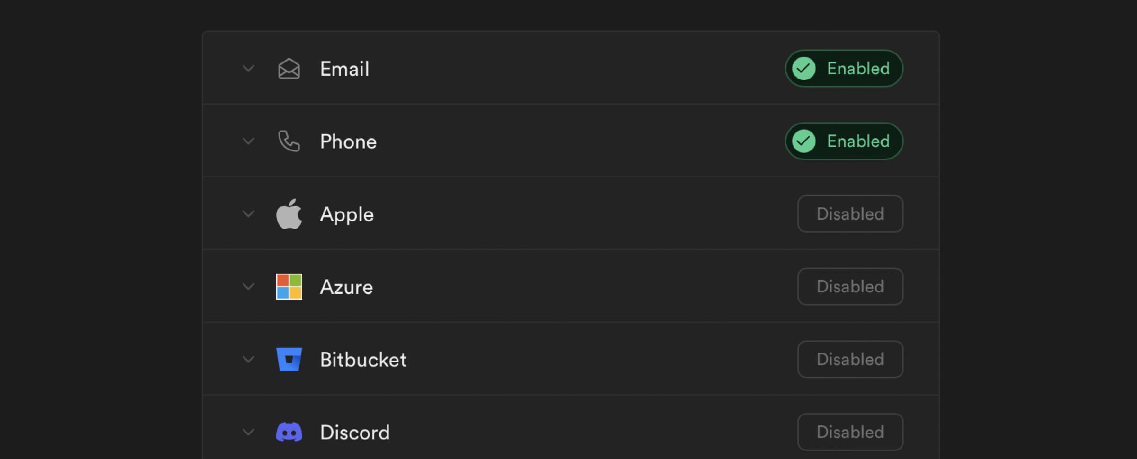
Task: Click the Apple logo icon
Action: (289, 214)
